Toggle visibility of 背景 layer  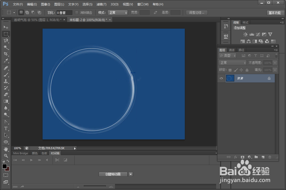point(221,78)
